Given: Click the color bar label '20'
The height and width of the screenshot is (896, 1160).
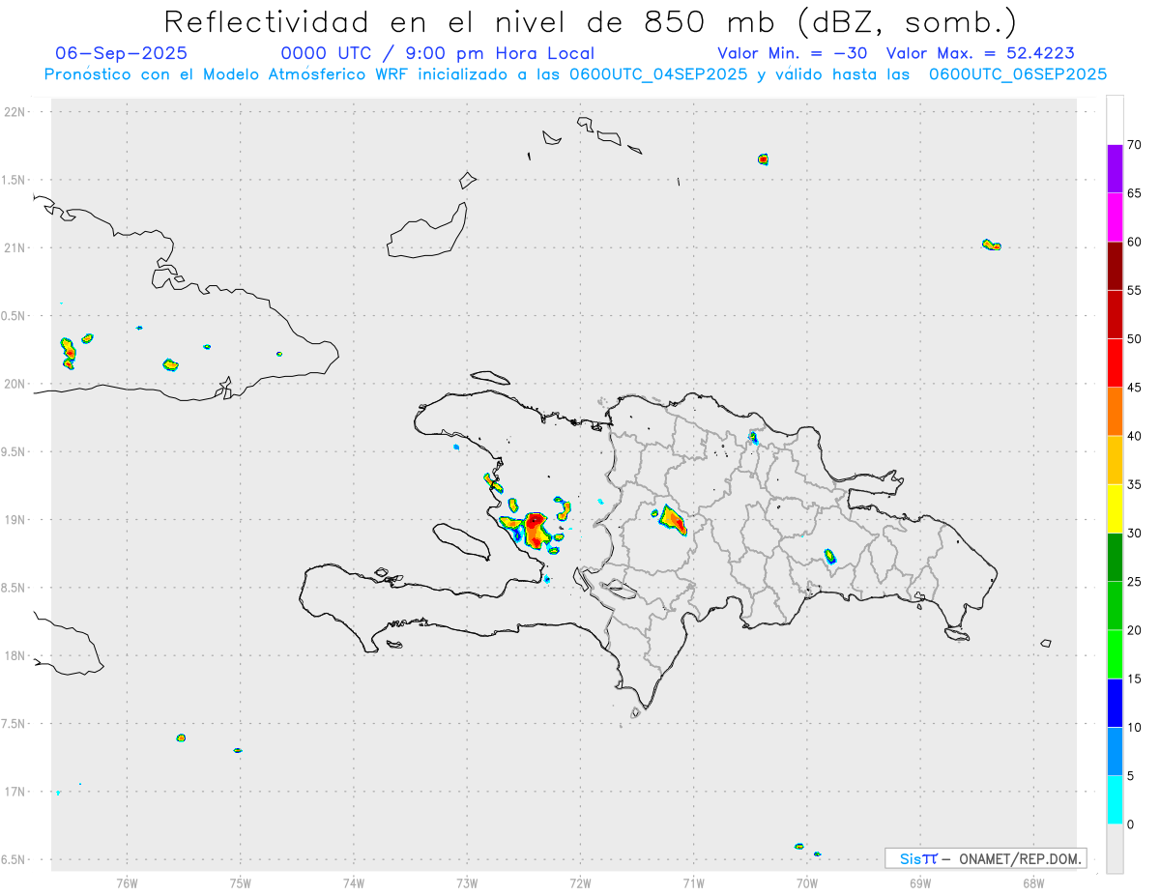Looking at the screenshot, I should 1135,630.
